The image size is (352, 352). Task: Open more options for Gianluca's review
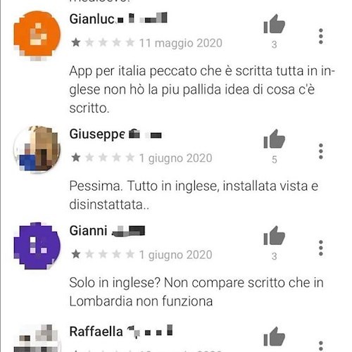click(321, 36)
